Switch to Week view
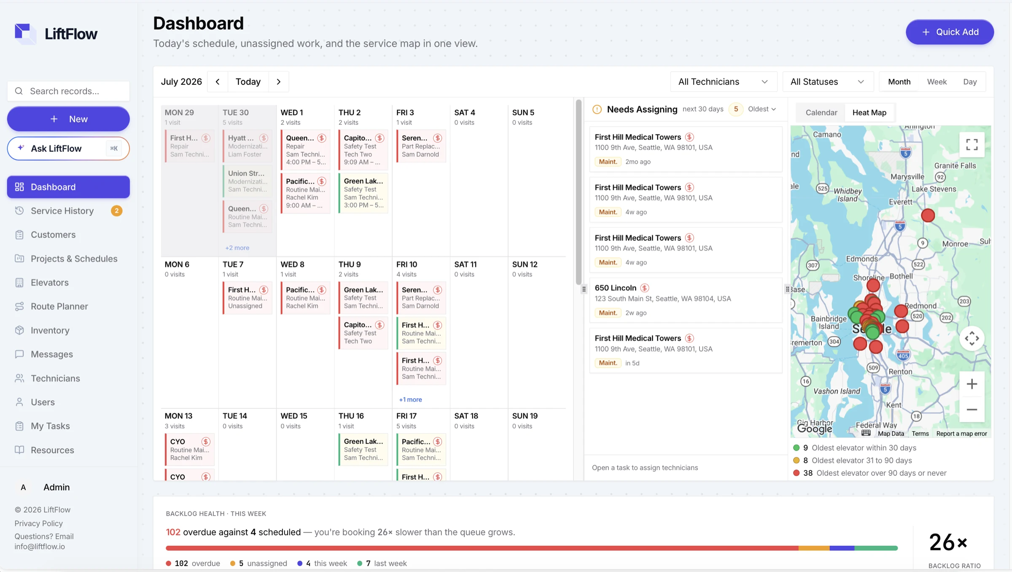Image resolution: width=1012 pixels, height=572 pixels. pos(937,82)
